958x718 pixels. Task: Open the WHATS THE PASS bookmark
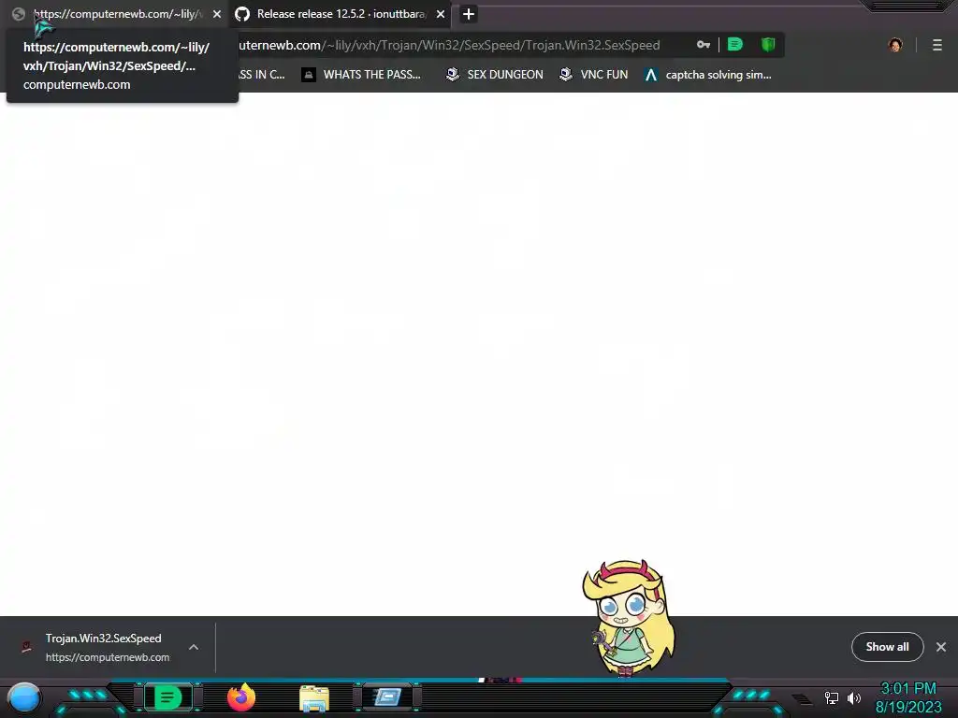(362, 75)
